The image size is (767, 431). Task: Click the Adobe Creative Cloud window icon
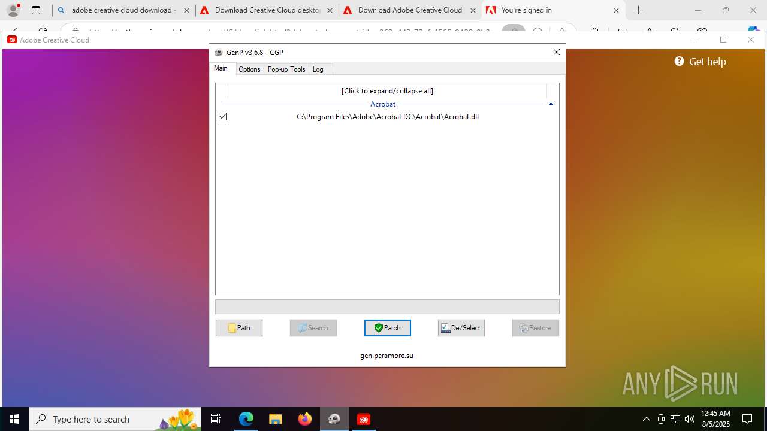pyautogui.click(x=12, y=40)
